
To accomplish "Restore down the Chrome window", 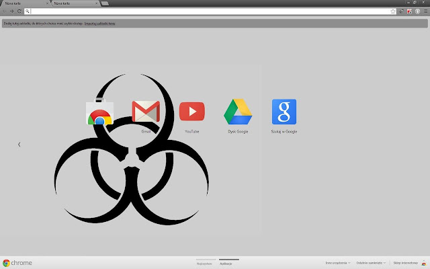I will (415, 3).
